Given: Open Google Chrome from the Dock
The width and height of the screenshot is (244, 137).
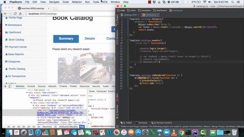Looking at the screenshot, I should tap(181, 132).
